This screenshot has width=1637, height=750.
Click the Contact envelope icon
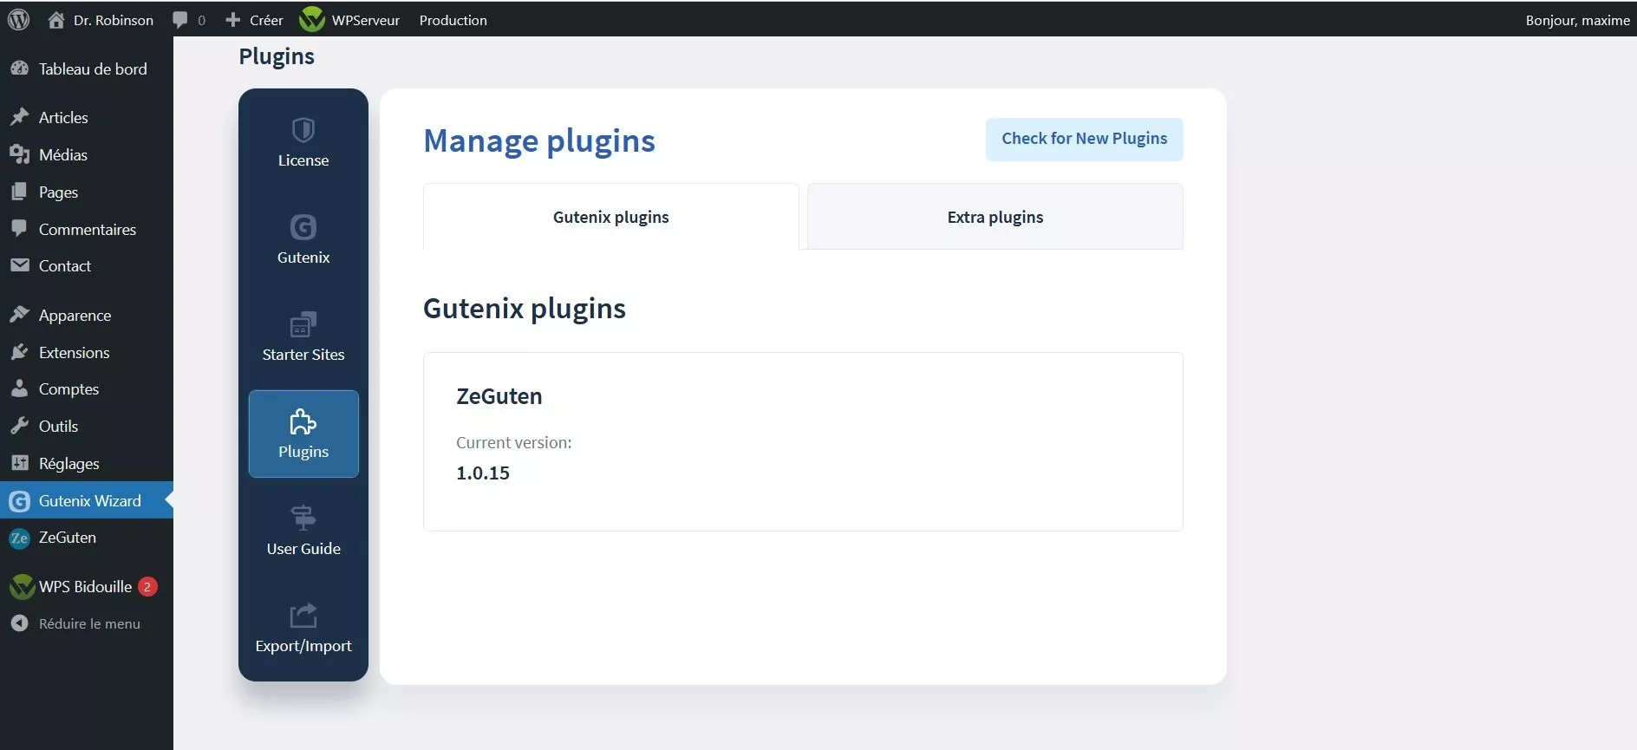pos(19,265)
